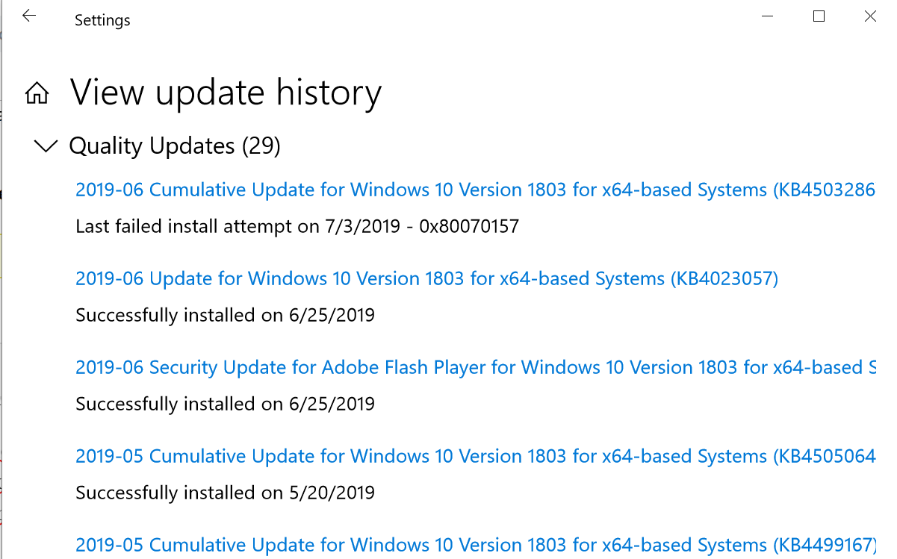The height and width of the screenshot is (559, 897).
Task: Click the Settings window title text
Action: (x=102, y=20)
